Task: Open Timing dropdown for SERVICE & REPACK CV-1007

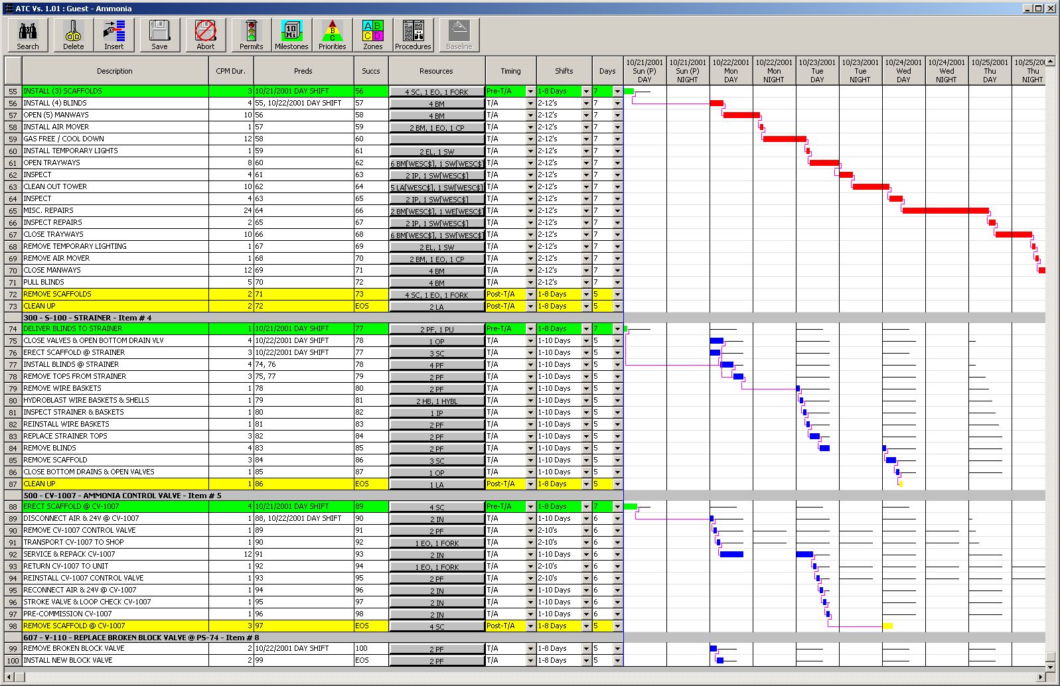Action: click(x=530, y=555)
